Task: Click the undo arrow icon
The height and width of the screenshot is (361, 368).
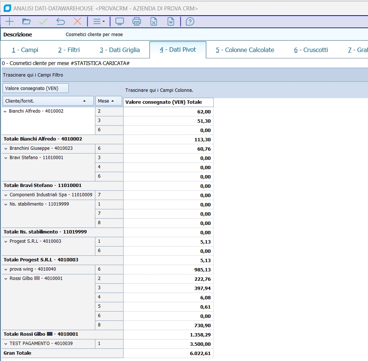Action: (x=60, y=22)
